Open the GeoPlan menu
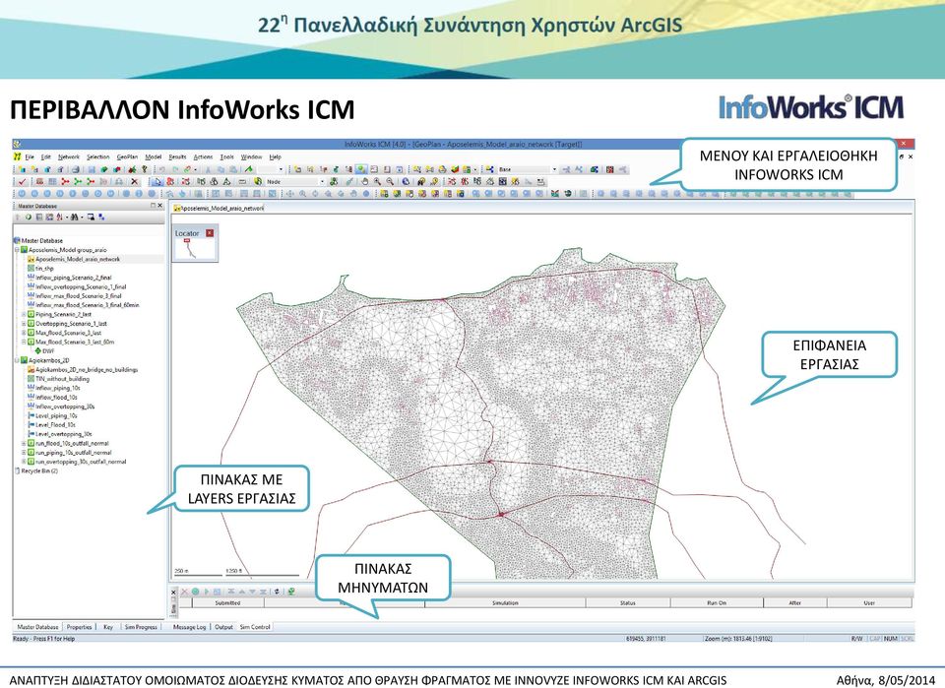Viewport: 945px width, 688px height. (127, 156)
